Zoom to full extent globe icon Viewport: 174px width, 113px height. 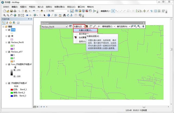(15, 15)
